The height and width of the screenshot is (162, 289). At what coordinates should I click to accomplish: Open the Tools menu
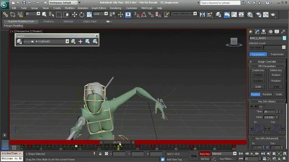[23, 8]
